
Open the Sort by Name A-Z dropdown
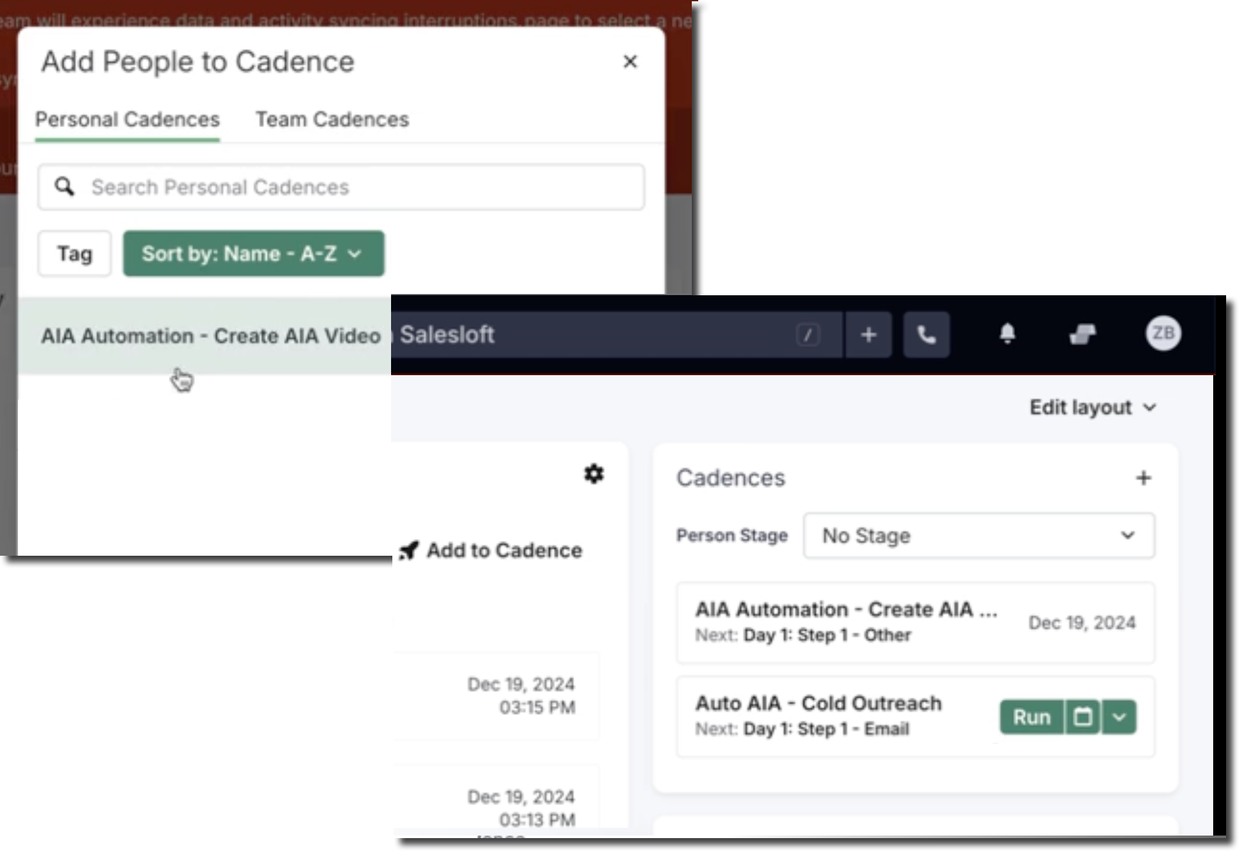click(x=254, y=254)
